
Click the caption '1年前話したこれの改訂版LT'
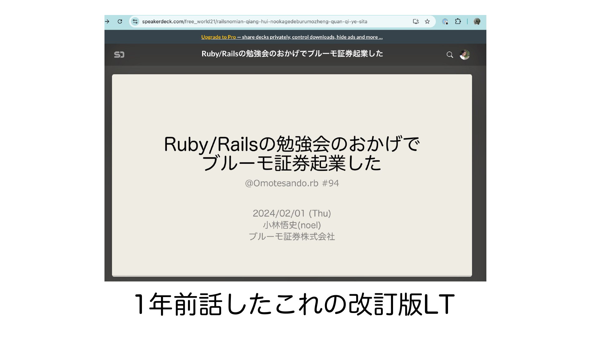pos(294,304)
